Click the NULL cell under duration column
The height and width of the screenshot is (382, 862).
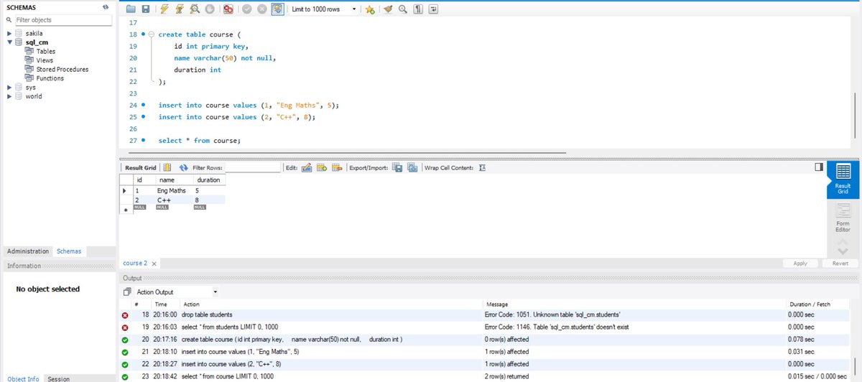click(x=200, y=207)
